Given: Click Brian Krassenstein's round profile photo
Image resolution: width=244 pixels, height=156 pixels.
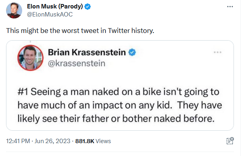Looking at the screenshot, I should click(31, 58).
